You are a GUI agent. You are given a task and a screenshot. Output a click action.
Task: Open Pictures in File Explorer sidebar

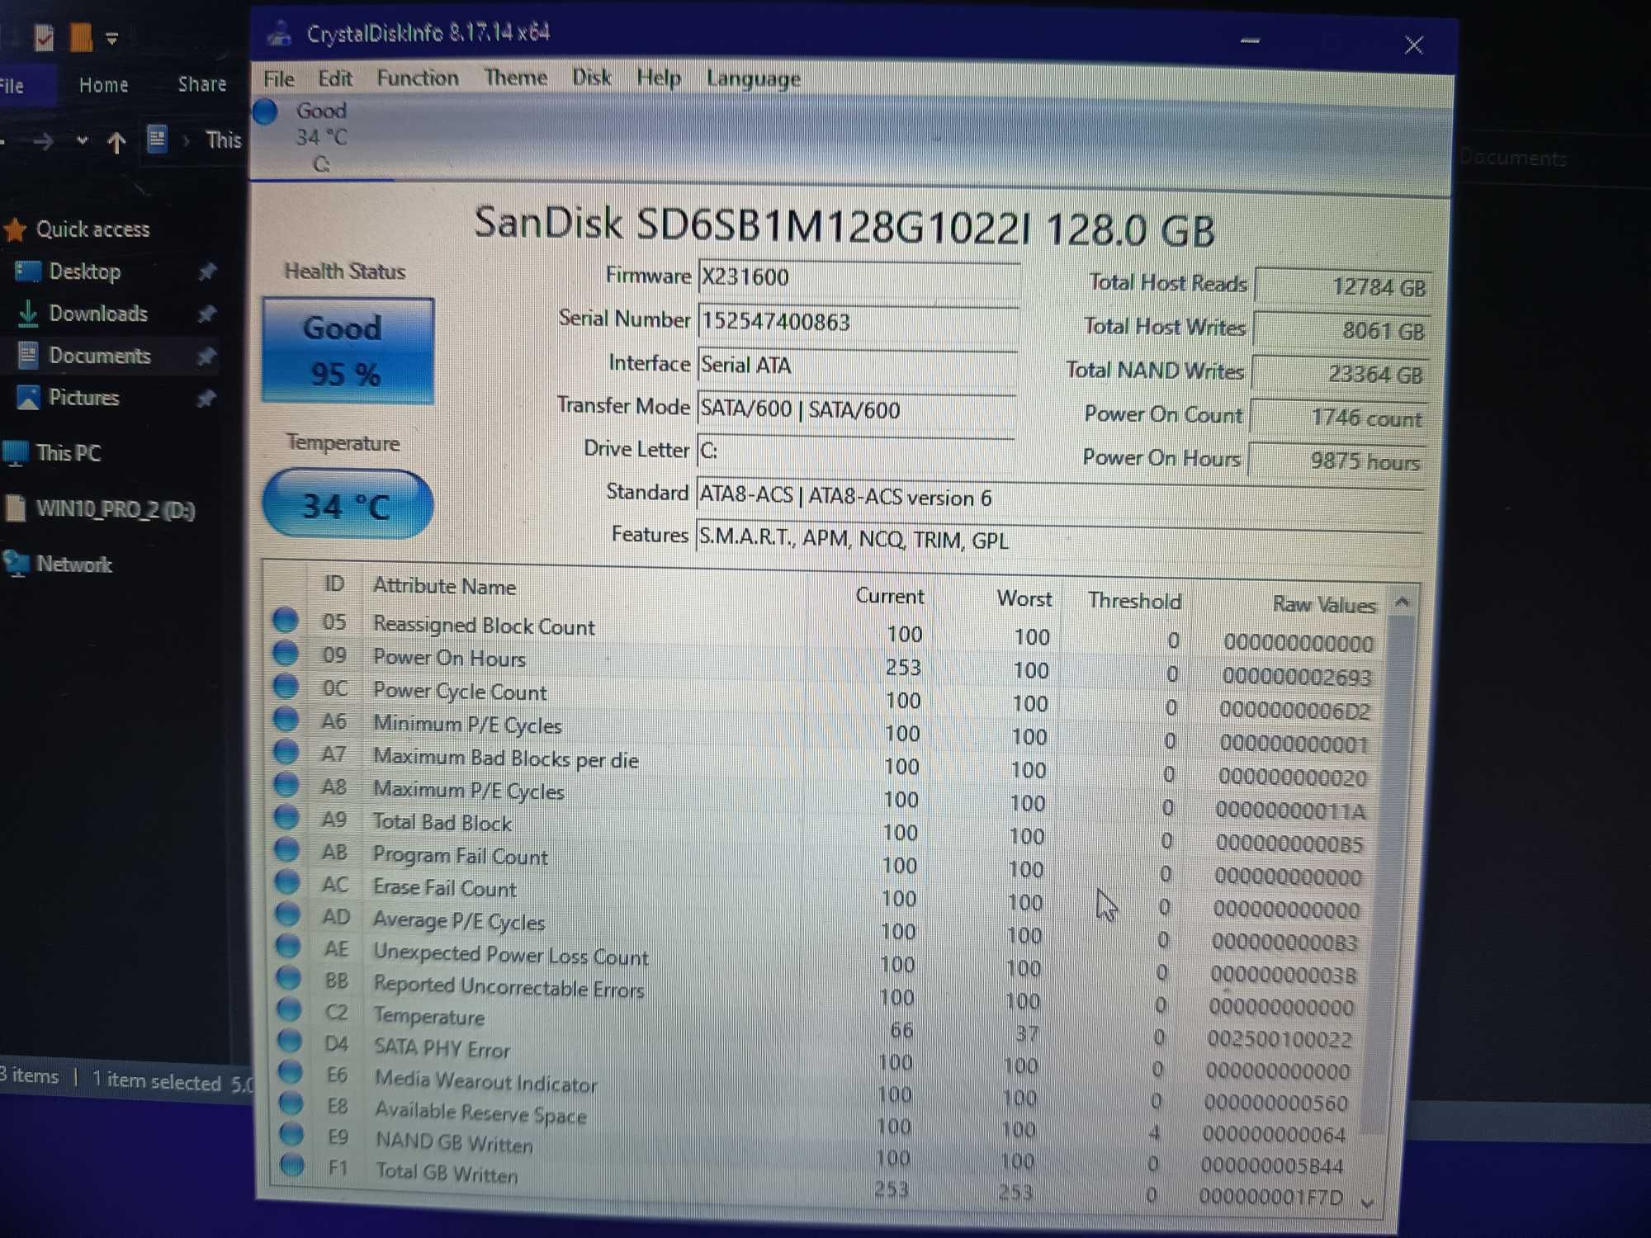click(69, 398)
